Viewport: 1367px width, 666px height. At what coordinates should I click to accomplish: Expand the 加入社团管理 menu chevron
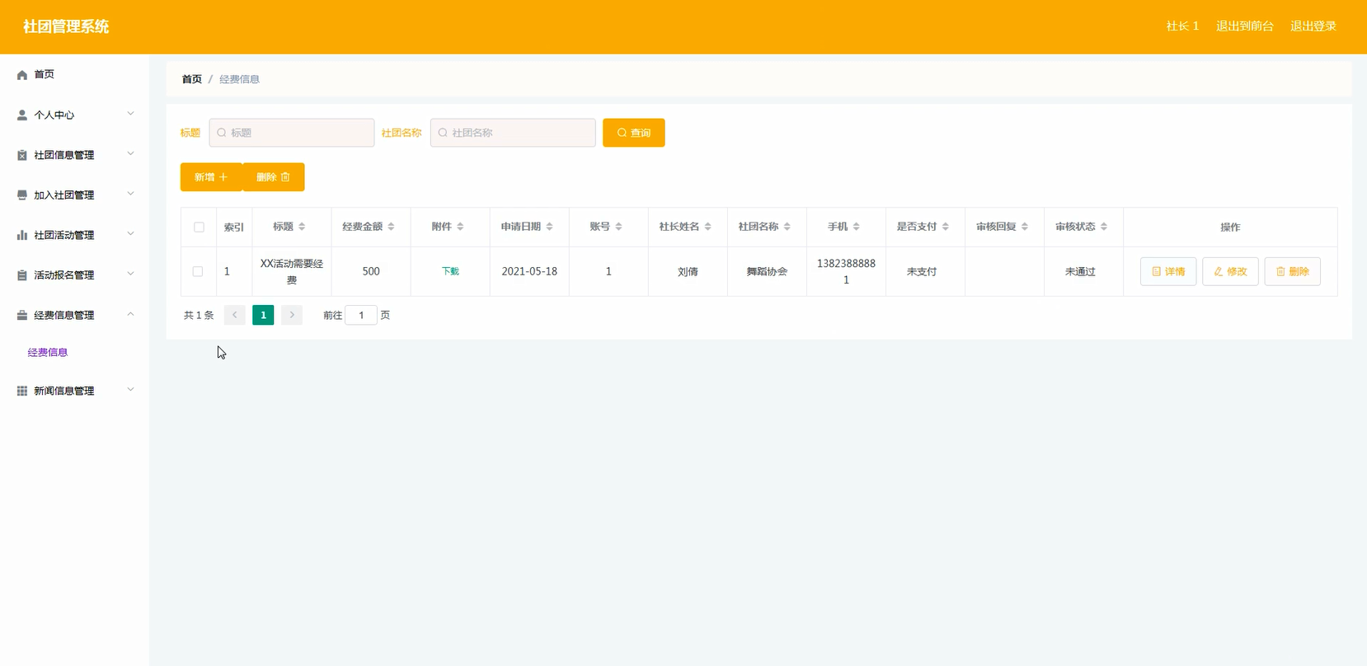[x=130, y=195]
